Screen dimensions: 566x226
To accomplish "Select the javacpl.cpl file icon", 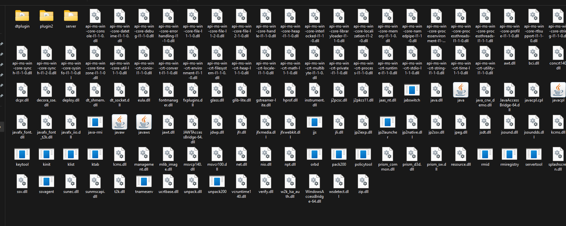I will (534, 90).
